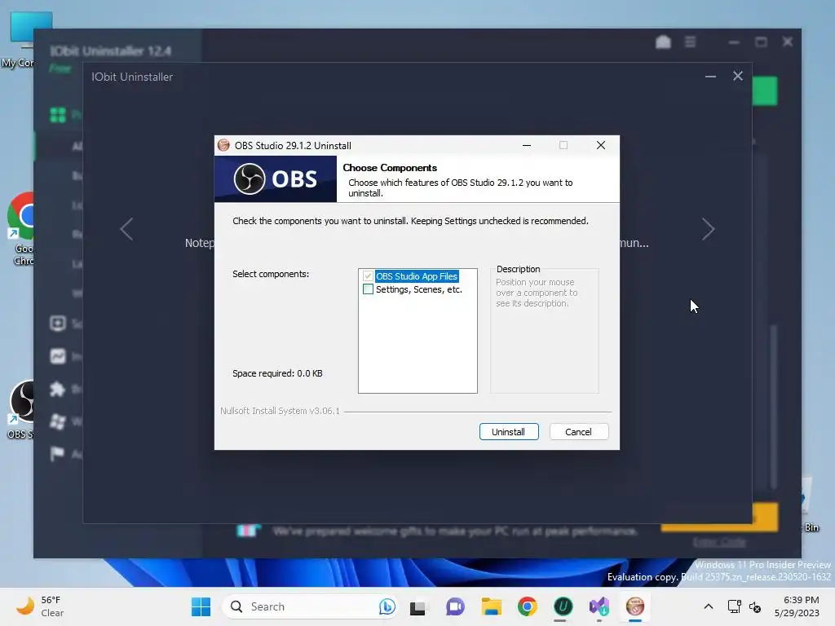Open Visual Studio from the taskbar
The image size is (835, 626).
[599, 606]
